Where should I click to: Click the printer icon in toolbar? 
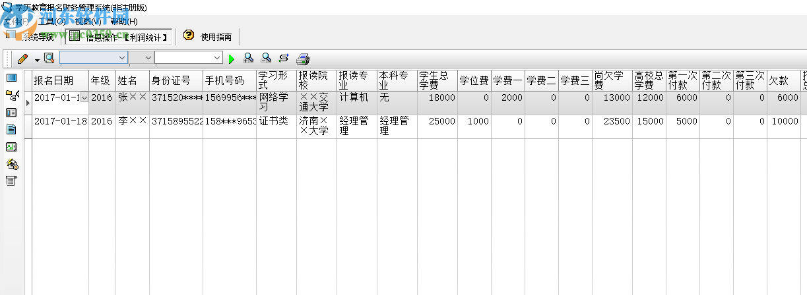tap(303, 59)
